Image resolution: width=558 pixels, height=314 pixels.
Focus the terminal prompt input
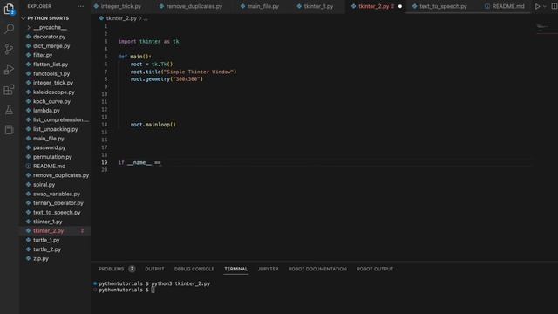pyautogui.click(x=153, y=290)
